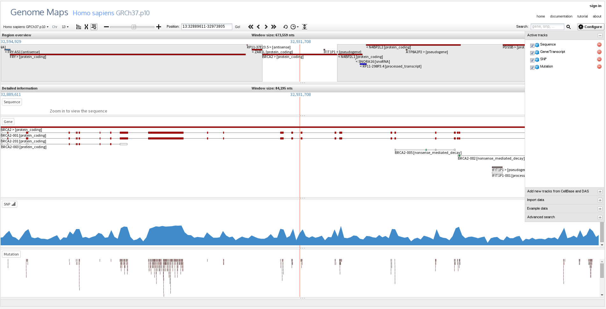This screenshot has width=606, height=309.
Task: Click the SNP histogram icon in track label
Action: 13,204
